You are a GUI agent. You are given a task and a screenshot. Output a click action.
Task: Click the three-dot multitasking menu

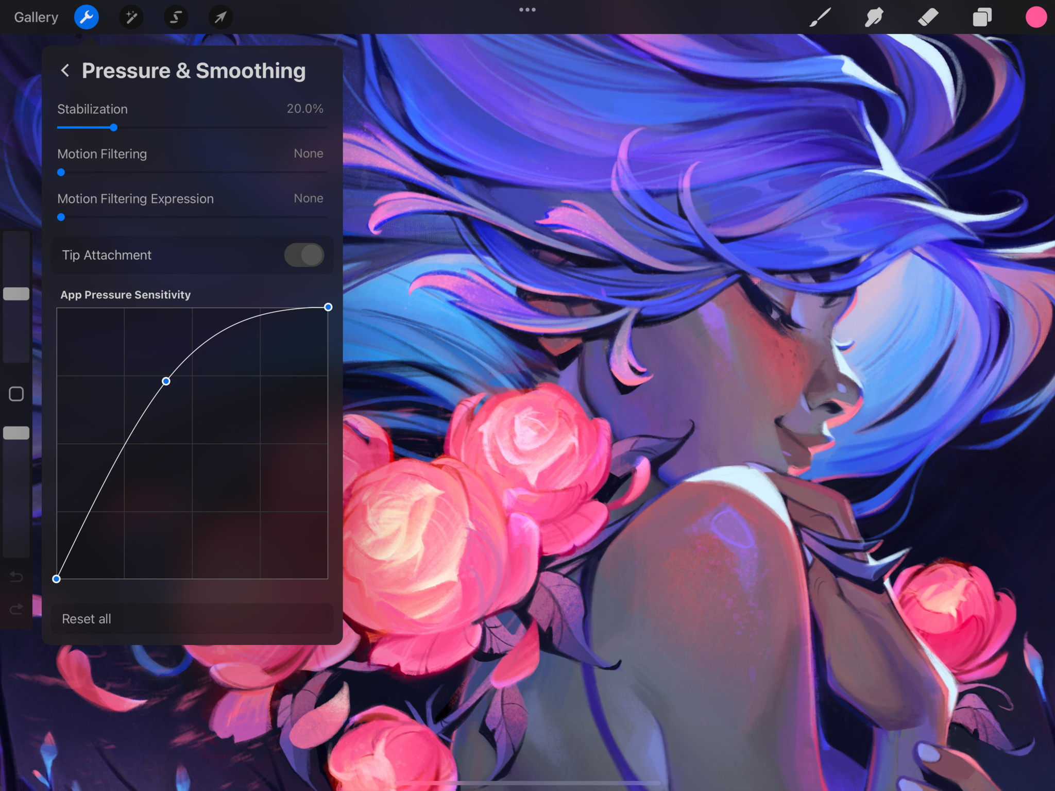(x=527, y=10)
